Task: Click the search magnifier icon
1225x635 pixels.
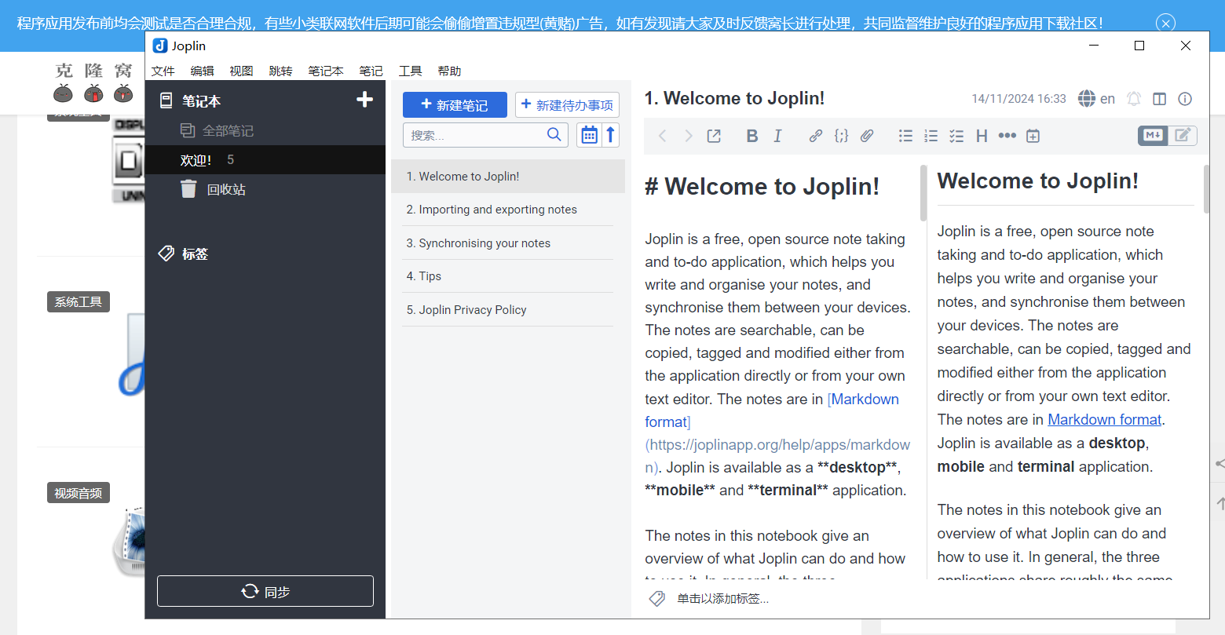Action: tap(554, 134)
